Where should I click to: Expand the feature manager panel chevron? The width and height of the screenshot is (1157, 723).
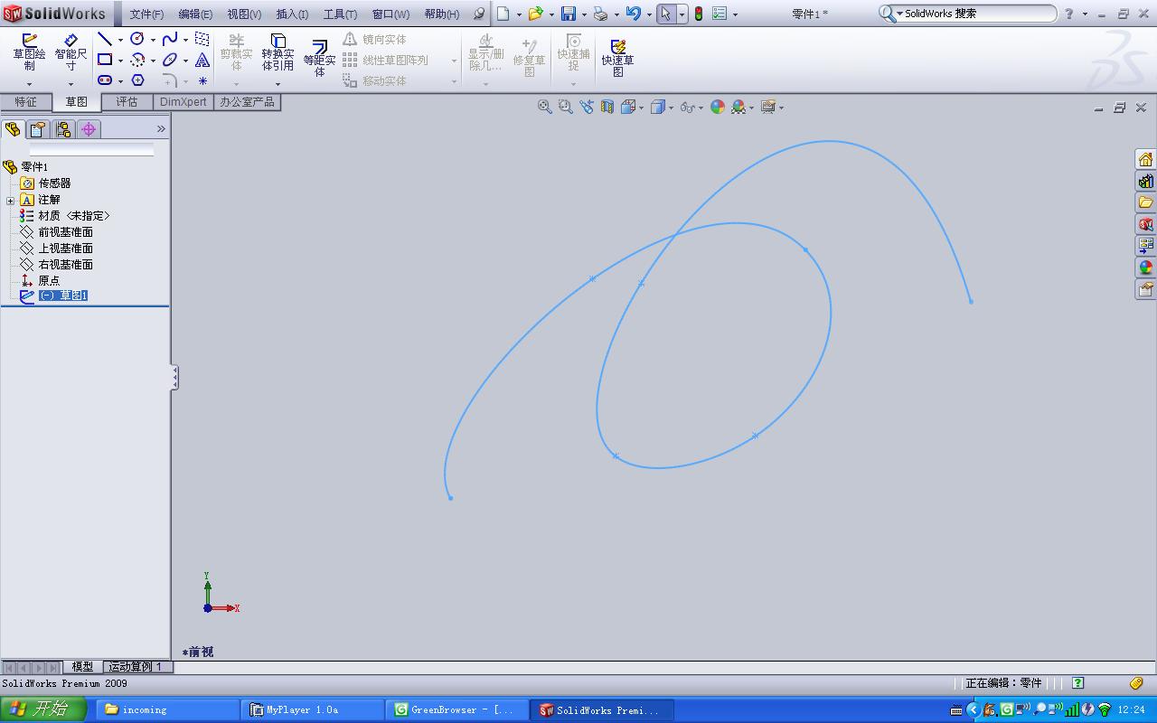[161, 129]
